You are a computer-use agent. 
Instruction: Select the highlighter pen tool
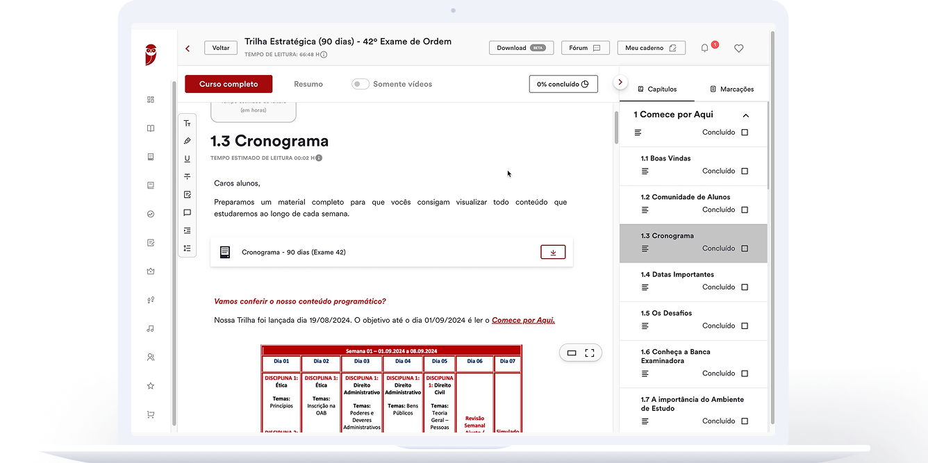pos(187,141)
